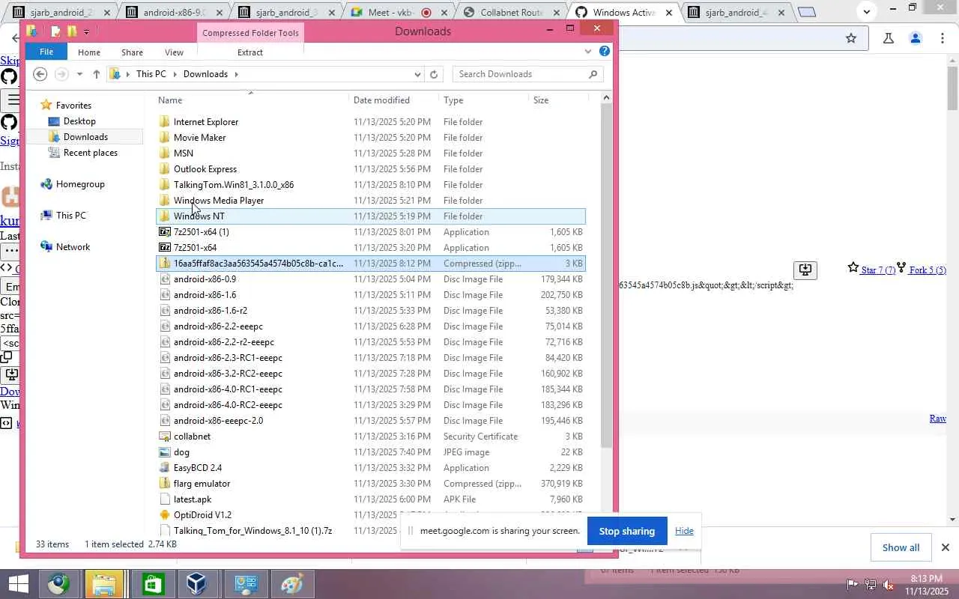Select the dog JPEG image file
Viewport: 959px width, 599px height.
tap(371, 452)
